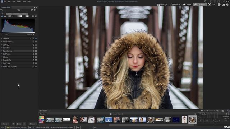
Task: Switch to Edit mode
Action: pos(212,5)
